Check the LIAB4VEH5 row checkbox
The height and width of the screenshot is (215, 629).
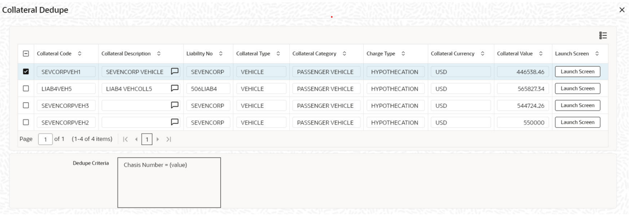pyautogui.click(x=26, y=88)
